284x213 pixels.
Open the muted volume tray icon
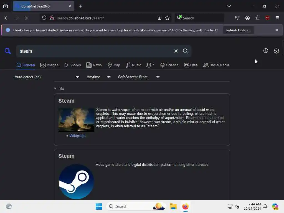pos(237,206)
